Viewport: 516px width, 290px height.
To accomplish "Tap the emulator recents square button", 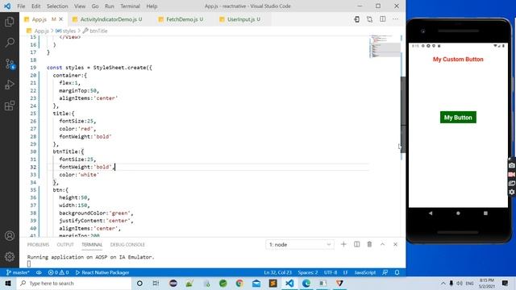I will pos(485,213).
